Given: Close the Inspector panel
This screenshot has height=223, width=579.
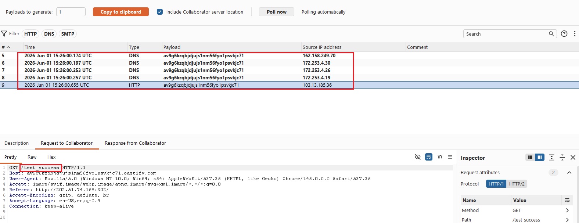Looking at the screenshot, I should (573, 157).
